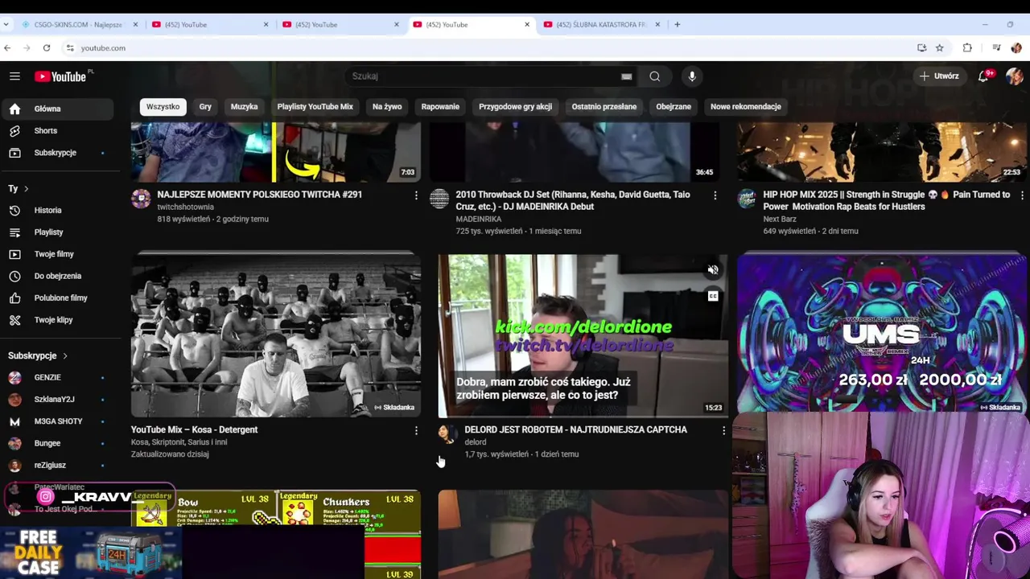Open Kosa - Detergent mix thumbnail
Screen dimensions: 1030x579
pyautogui.click(x=276, y=335)
